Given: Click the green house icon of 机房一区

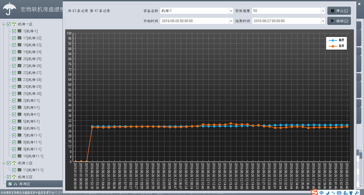Looking at the screenshot, I should point(14,24).
